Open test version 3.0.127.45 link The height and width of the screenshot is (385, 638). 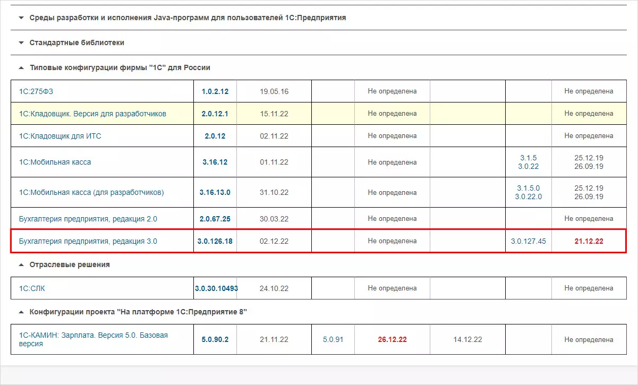pyautogui.click(x=529, y=241)
